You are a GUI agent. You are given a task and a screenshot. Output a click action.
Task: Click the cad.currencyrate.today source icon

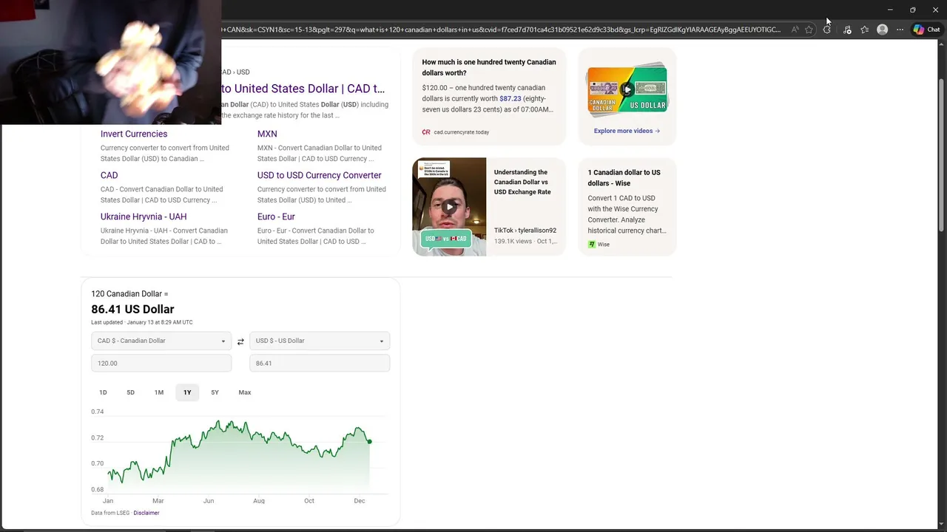pos(426,132)
